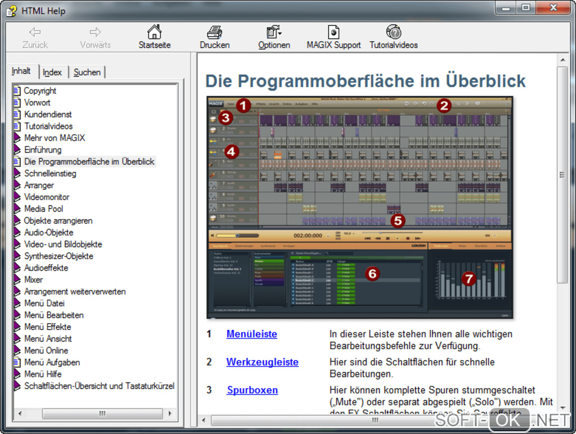Follow the Menüleiste link
The image size is (576, 434).
(x=252, y=334)
